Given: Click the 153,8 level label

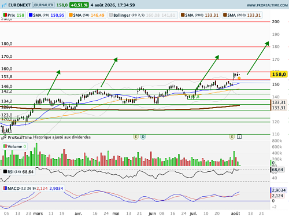Looking at the screenshot, I should (x=7, y=77).
